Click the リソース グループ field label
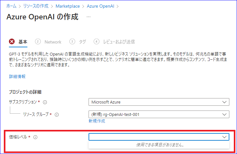The image size is (237, 154). [36, 114]
